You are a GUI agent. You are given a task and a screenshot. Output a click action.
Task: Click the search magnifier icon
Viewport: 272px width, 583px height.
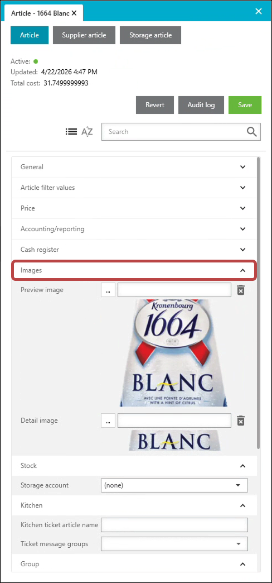[251, 132]
